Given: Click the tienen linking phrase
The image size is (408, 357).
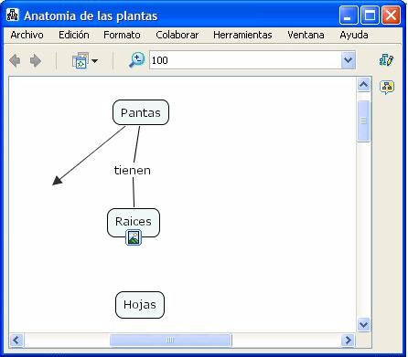Looking at the screenshot, I should [x=133, y=170].
